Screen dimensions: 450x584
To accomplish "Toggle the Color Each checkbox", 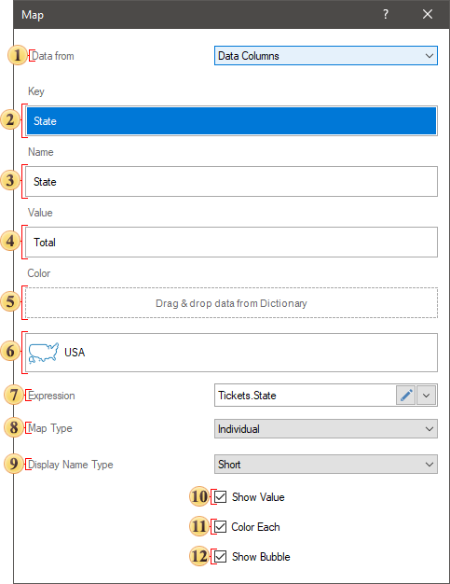I will click(220, 527).
